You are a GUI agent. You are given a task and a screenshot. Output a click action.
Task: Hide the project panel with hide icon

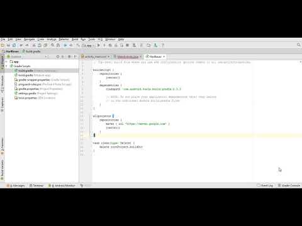(75, 56)
